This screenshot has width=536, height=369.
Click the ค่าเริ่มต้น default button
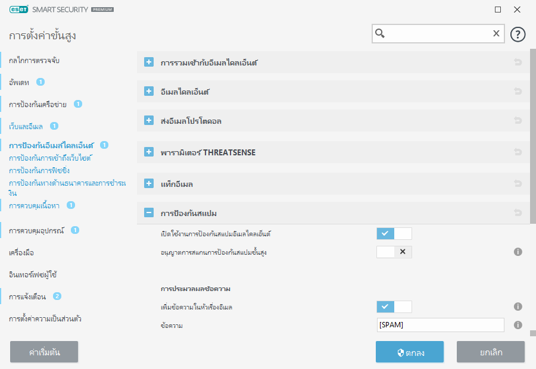pos(44,352)
